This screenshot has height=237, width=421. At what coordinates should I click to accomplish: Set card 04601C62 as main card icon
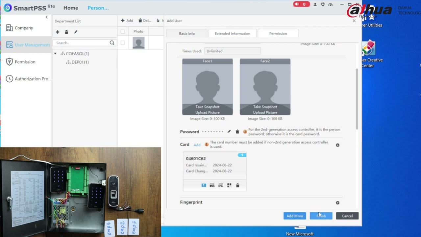pyautogui.click(x=204, y=186)
